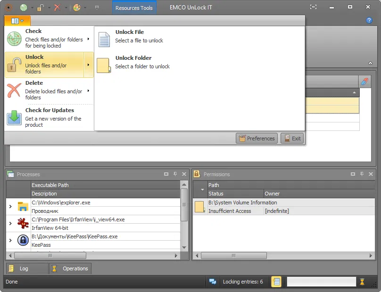
Task: Select C:\Windows\explorer.exe path text
Action: point(61,203)
